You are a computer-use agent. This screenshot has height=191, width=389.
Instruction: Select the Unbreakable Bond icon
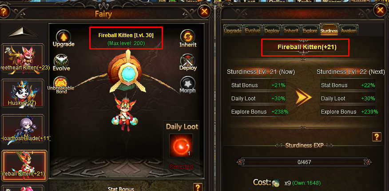[61, 82]
